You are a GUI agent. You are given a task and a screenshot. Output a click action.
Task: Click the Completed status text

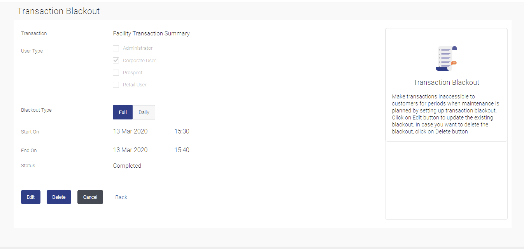coord(127,165)
